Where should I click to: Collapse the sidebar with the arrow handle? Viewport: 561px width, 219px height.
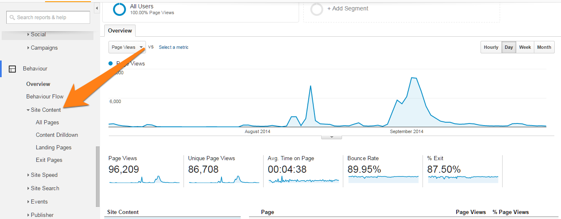[97, 8]
